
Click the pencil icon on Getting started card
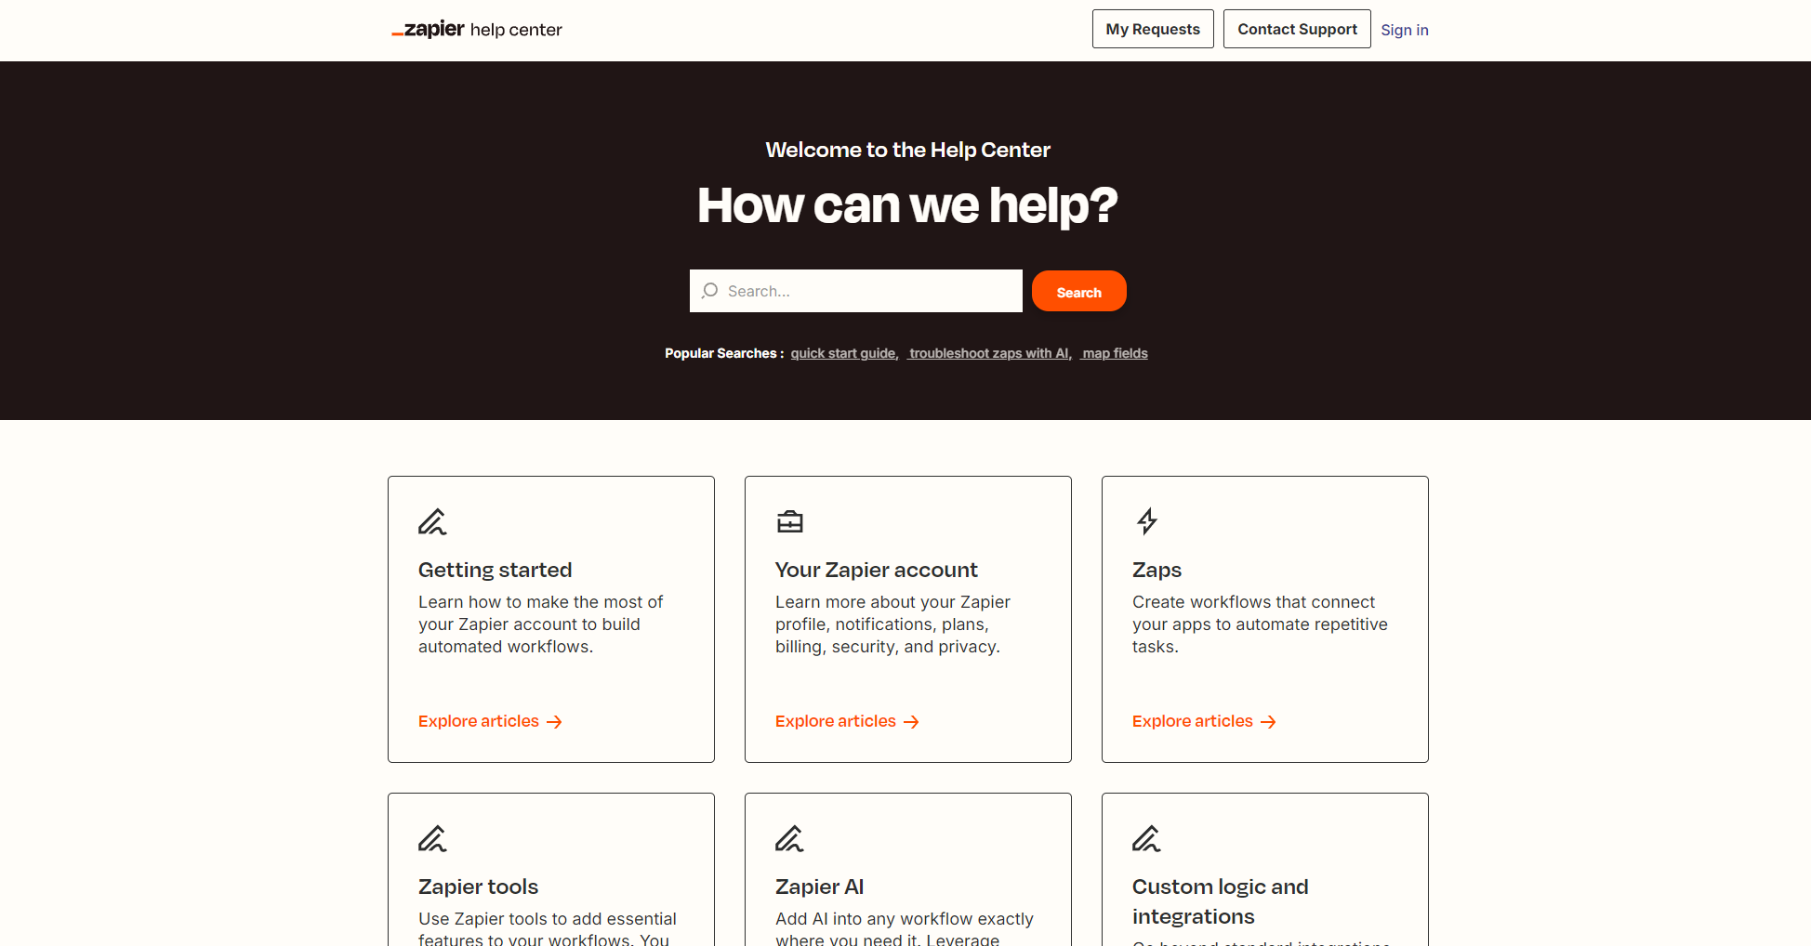pyautogui.click(x=432, y=521)
